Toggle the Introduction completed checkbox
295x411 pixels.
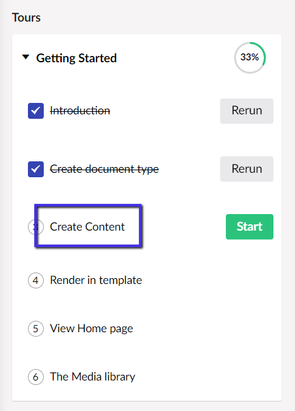pos(36,111)
